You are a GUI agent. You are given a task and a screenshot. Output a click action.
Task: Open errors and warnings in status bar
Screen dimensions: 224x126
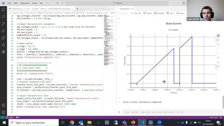point(10,117)
